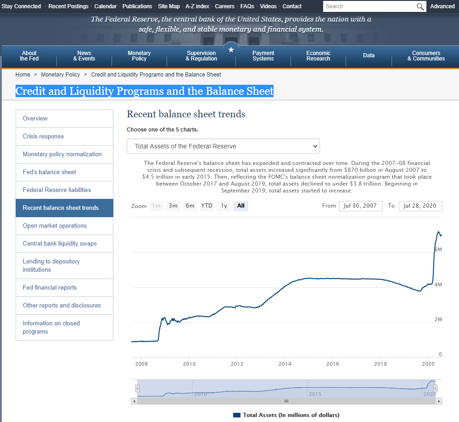Image resolution: width=459 pixels, height=422 pixels.
Task: Click the Credit and Liquidity Programs breadcrumb
Action: point(156,75)
